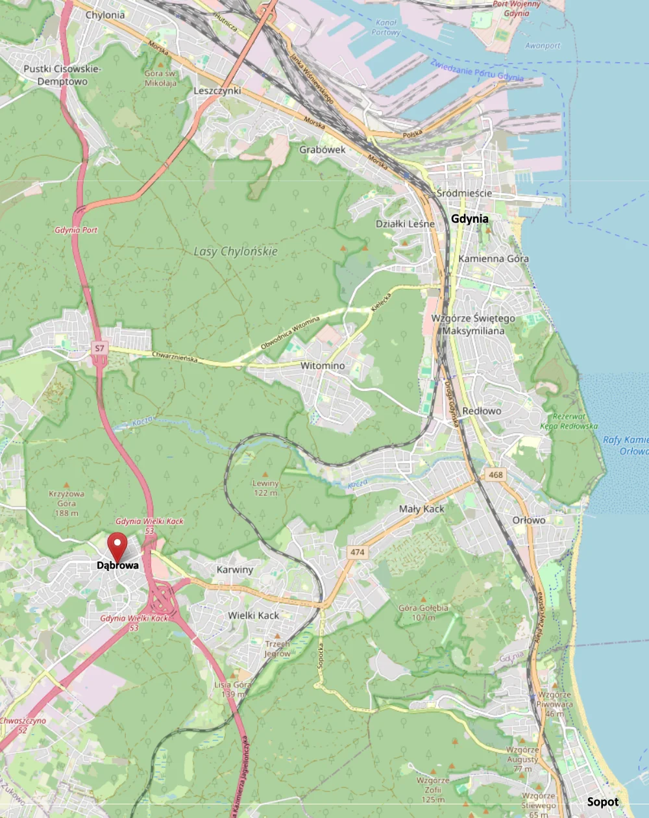This screenshot has width=649, height=818.
Task: Select the Orłowo district label
Action: 529,520
